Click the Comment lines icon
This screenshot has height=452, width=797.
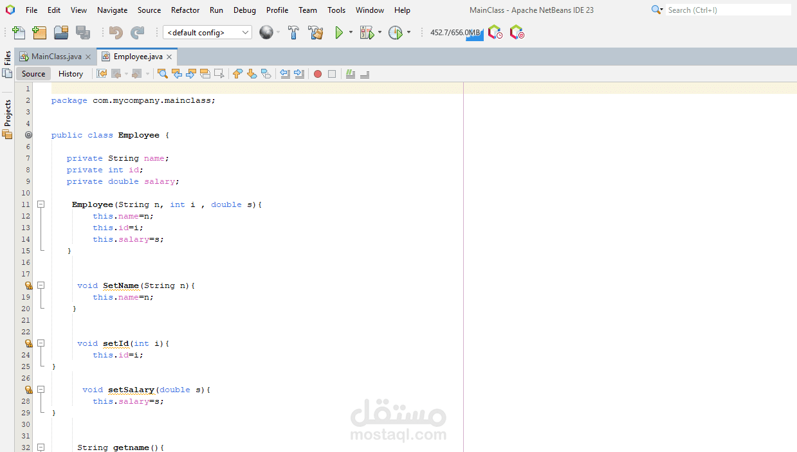[x=351, y=74]
